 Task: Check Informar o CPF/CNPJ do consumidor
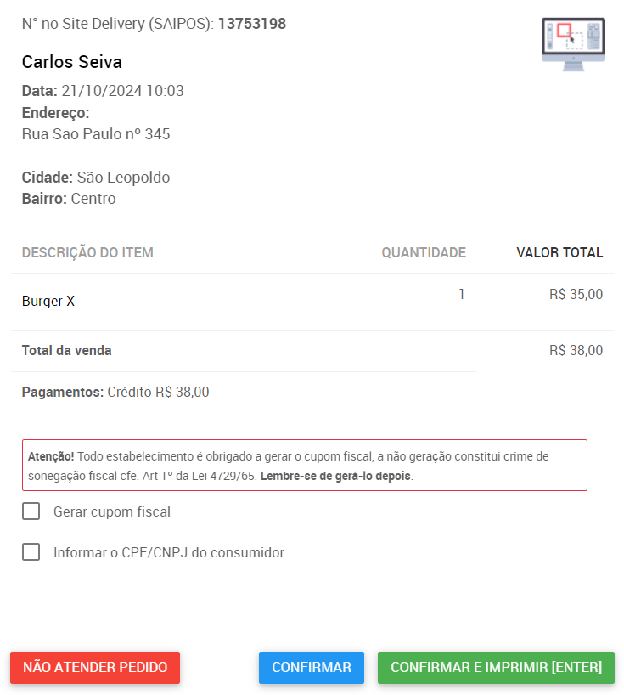click(x=31, y=551)
